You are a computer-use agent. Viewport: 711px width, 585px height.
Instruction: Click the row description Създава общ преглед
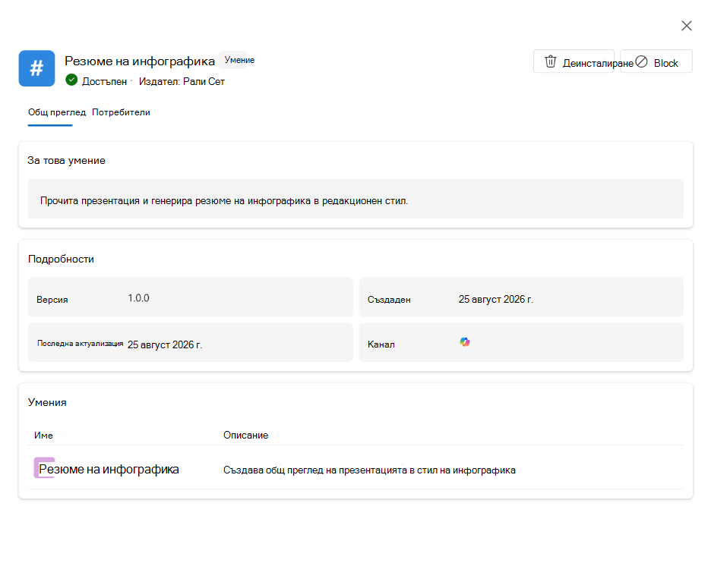tap(369, 470)
